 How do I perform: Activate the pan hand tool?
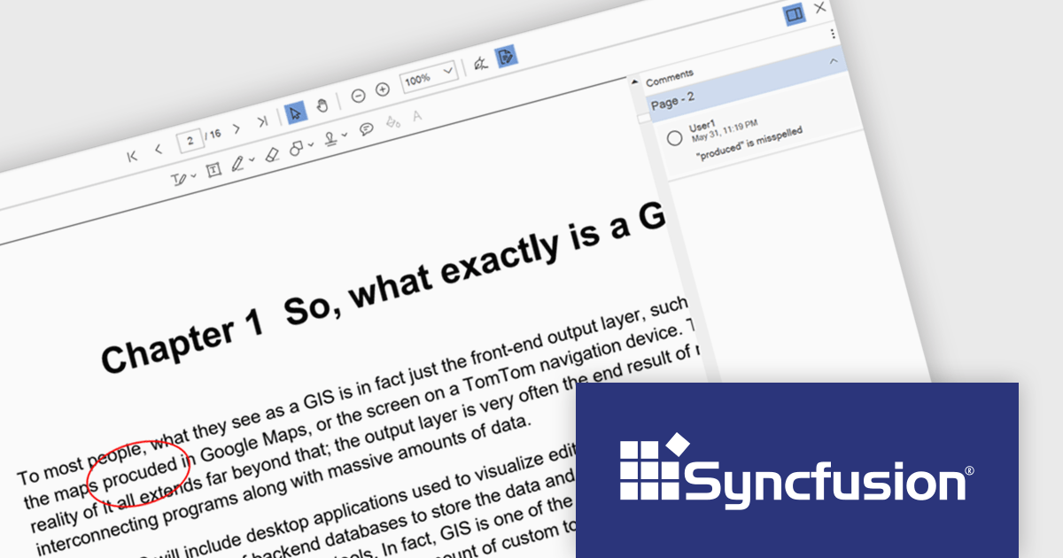322,105
